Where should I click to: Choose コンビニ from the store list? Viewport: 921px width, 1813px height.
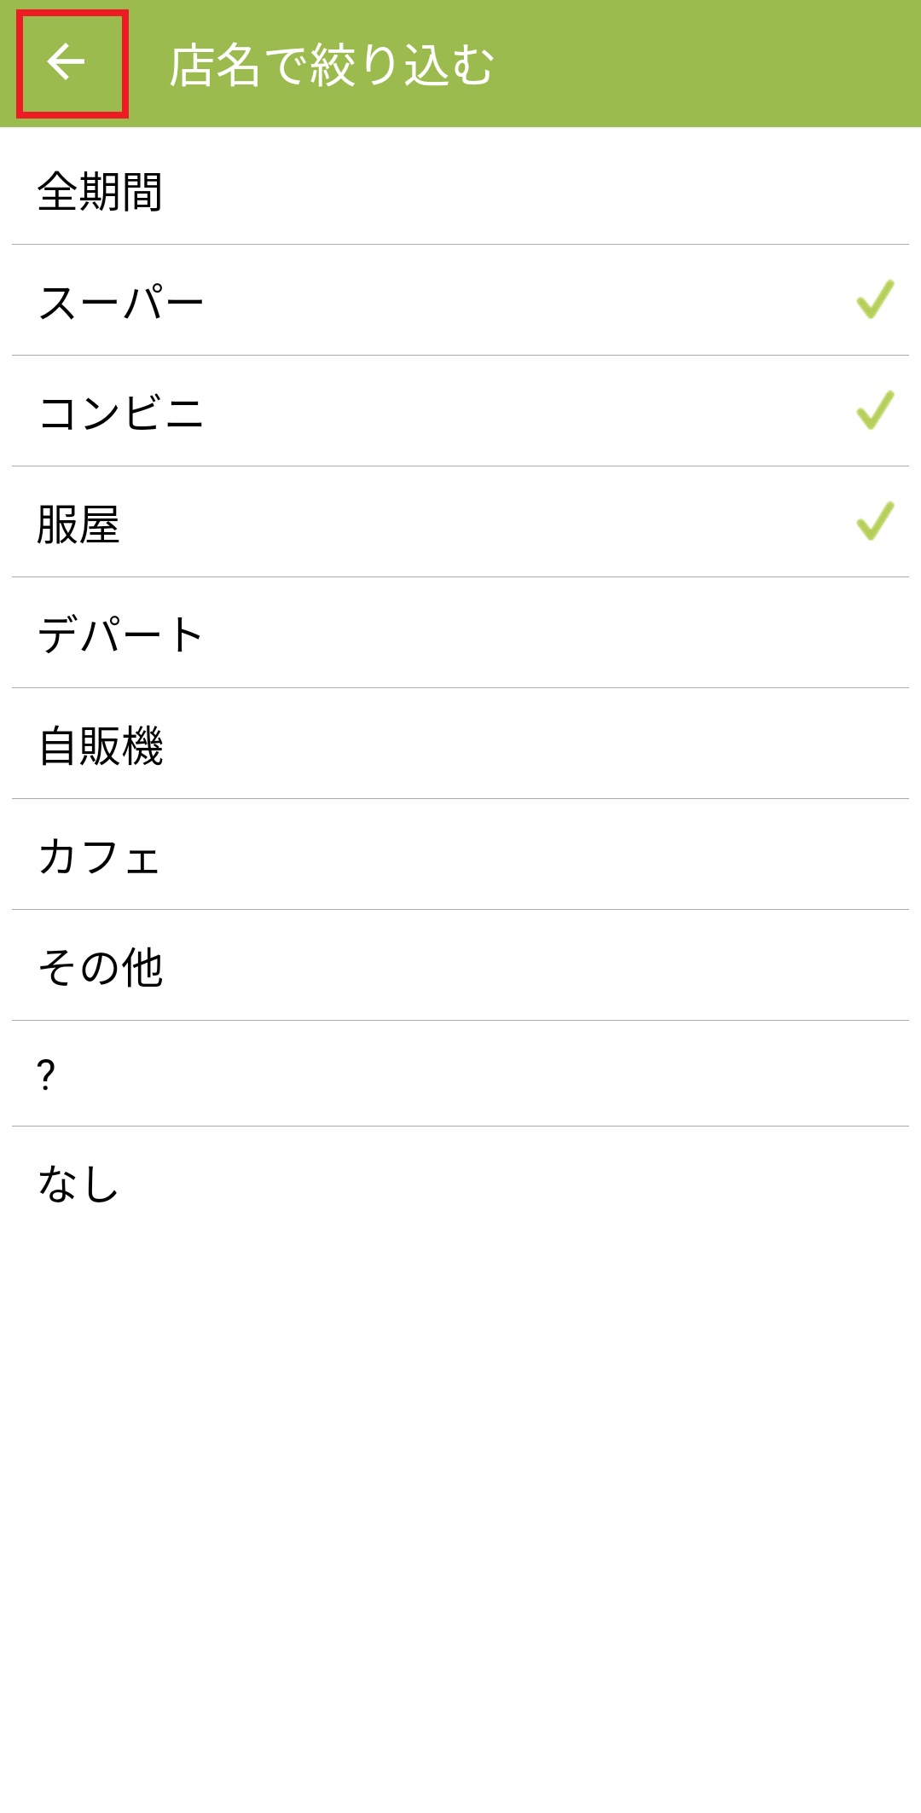click(x=121, y=414)
